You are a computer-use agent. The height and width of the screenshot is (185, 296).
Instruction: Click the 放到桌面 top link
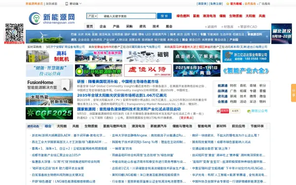[51, 3]
